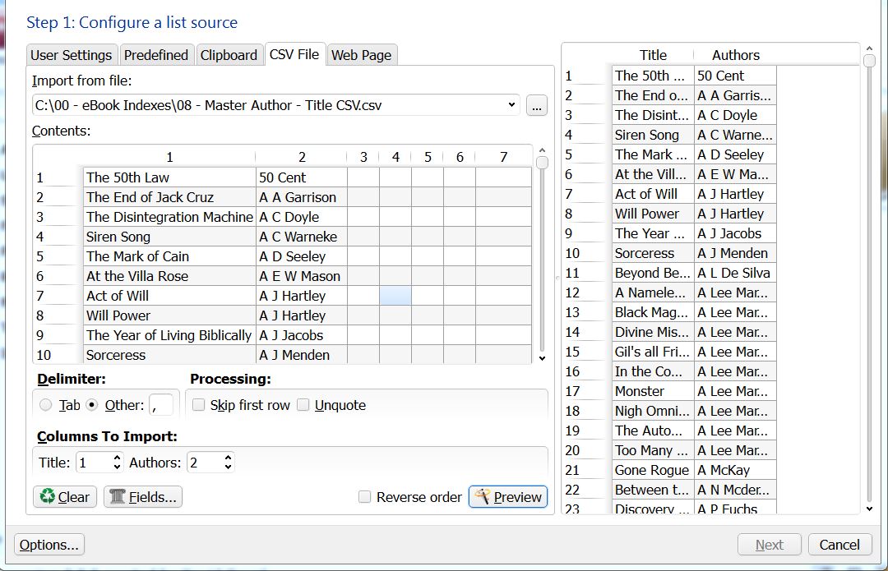The image size is (888, 571).
Task: Enable the Reverse order checkbox
Action: tap(365, 497)
